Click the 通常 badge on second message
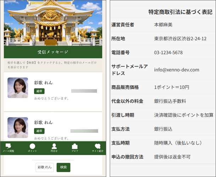The image size is (216, 177). pyautogui.click(x=39, y=131)
